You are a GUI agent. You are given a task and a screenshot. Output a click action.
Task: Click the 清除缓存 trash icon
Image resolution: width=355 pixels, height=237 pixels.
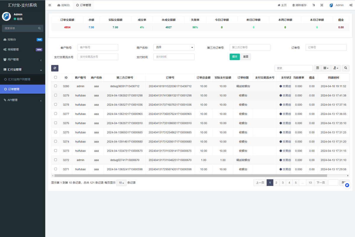pos(299,5)
